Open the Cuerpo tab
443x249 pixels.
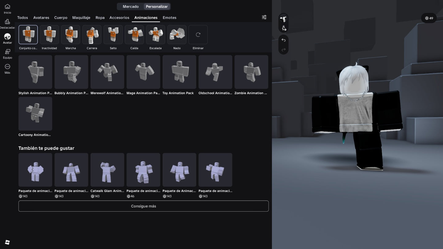tap(61, 17)
